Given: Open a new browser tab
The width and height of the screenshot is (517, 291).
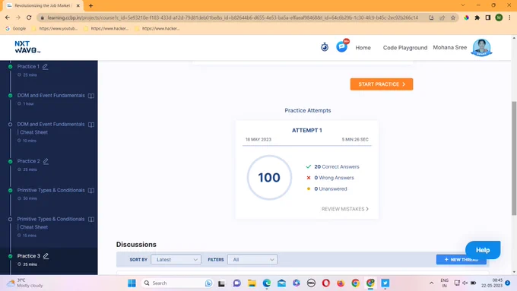Looking at the screenshot, I should (90, 5).
